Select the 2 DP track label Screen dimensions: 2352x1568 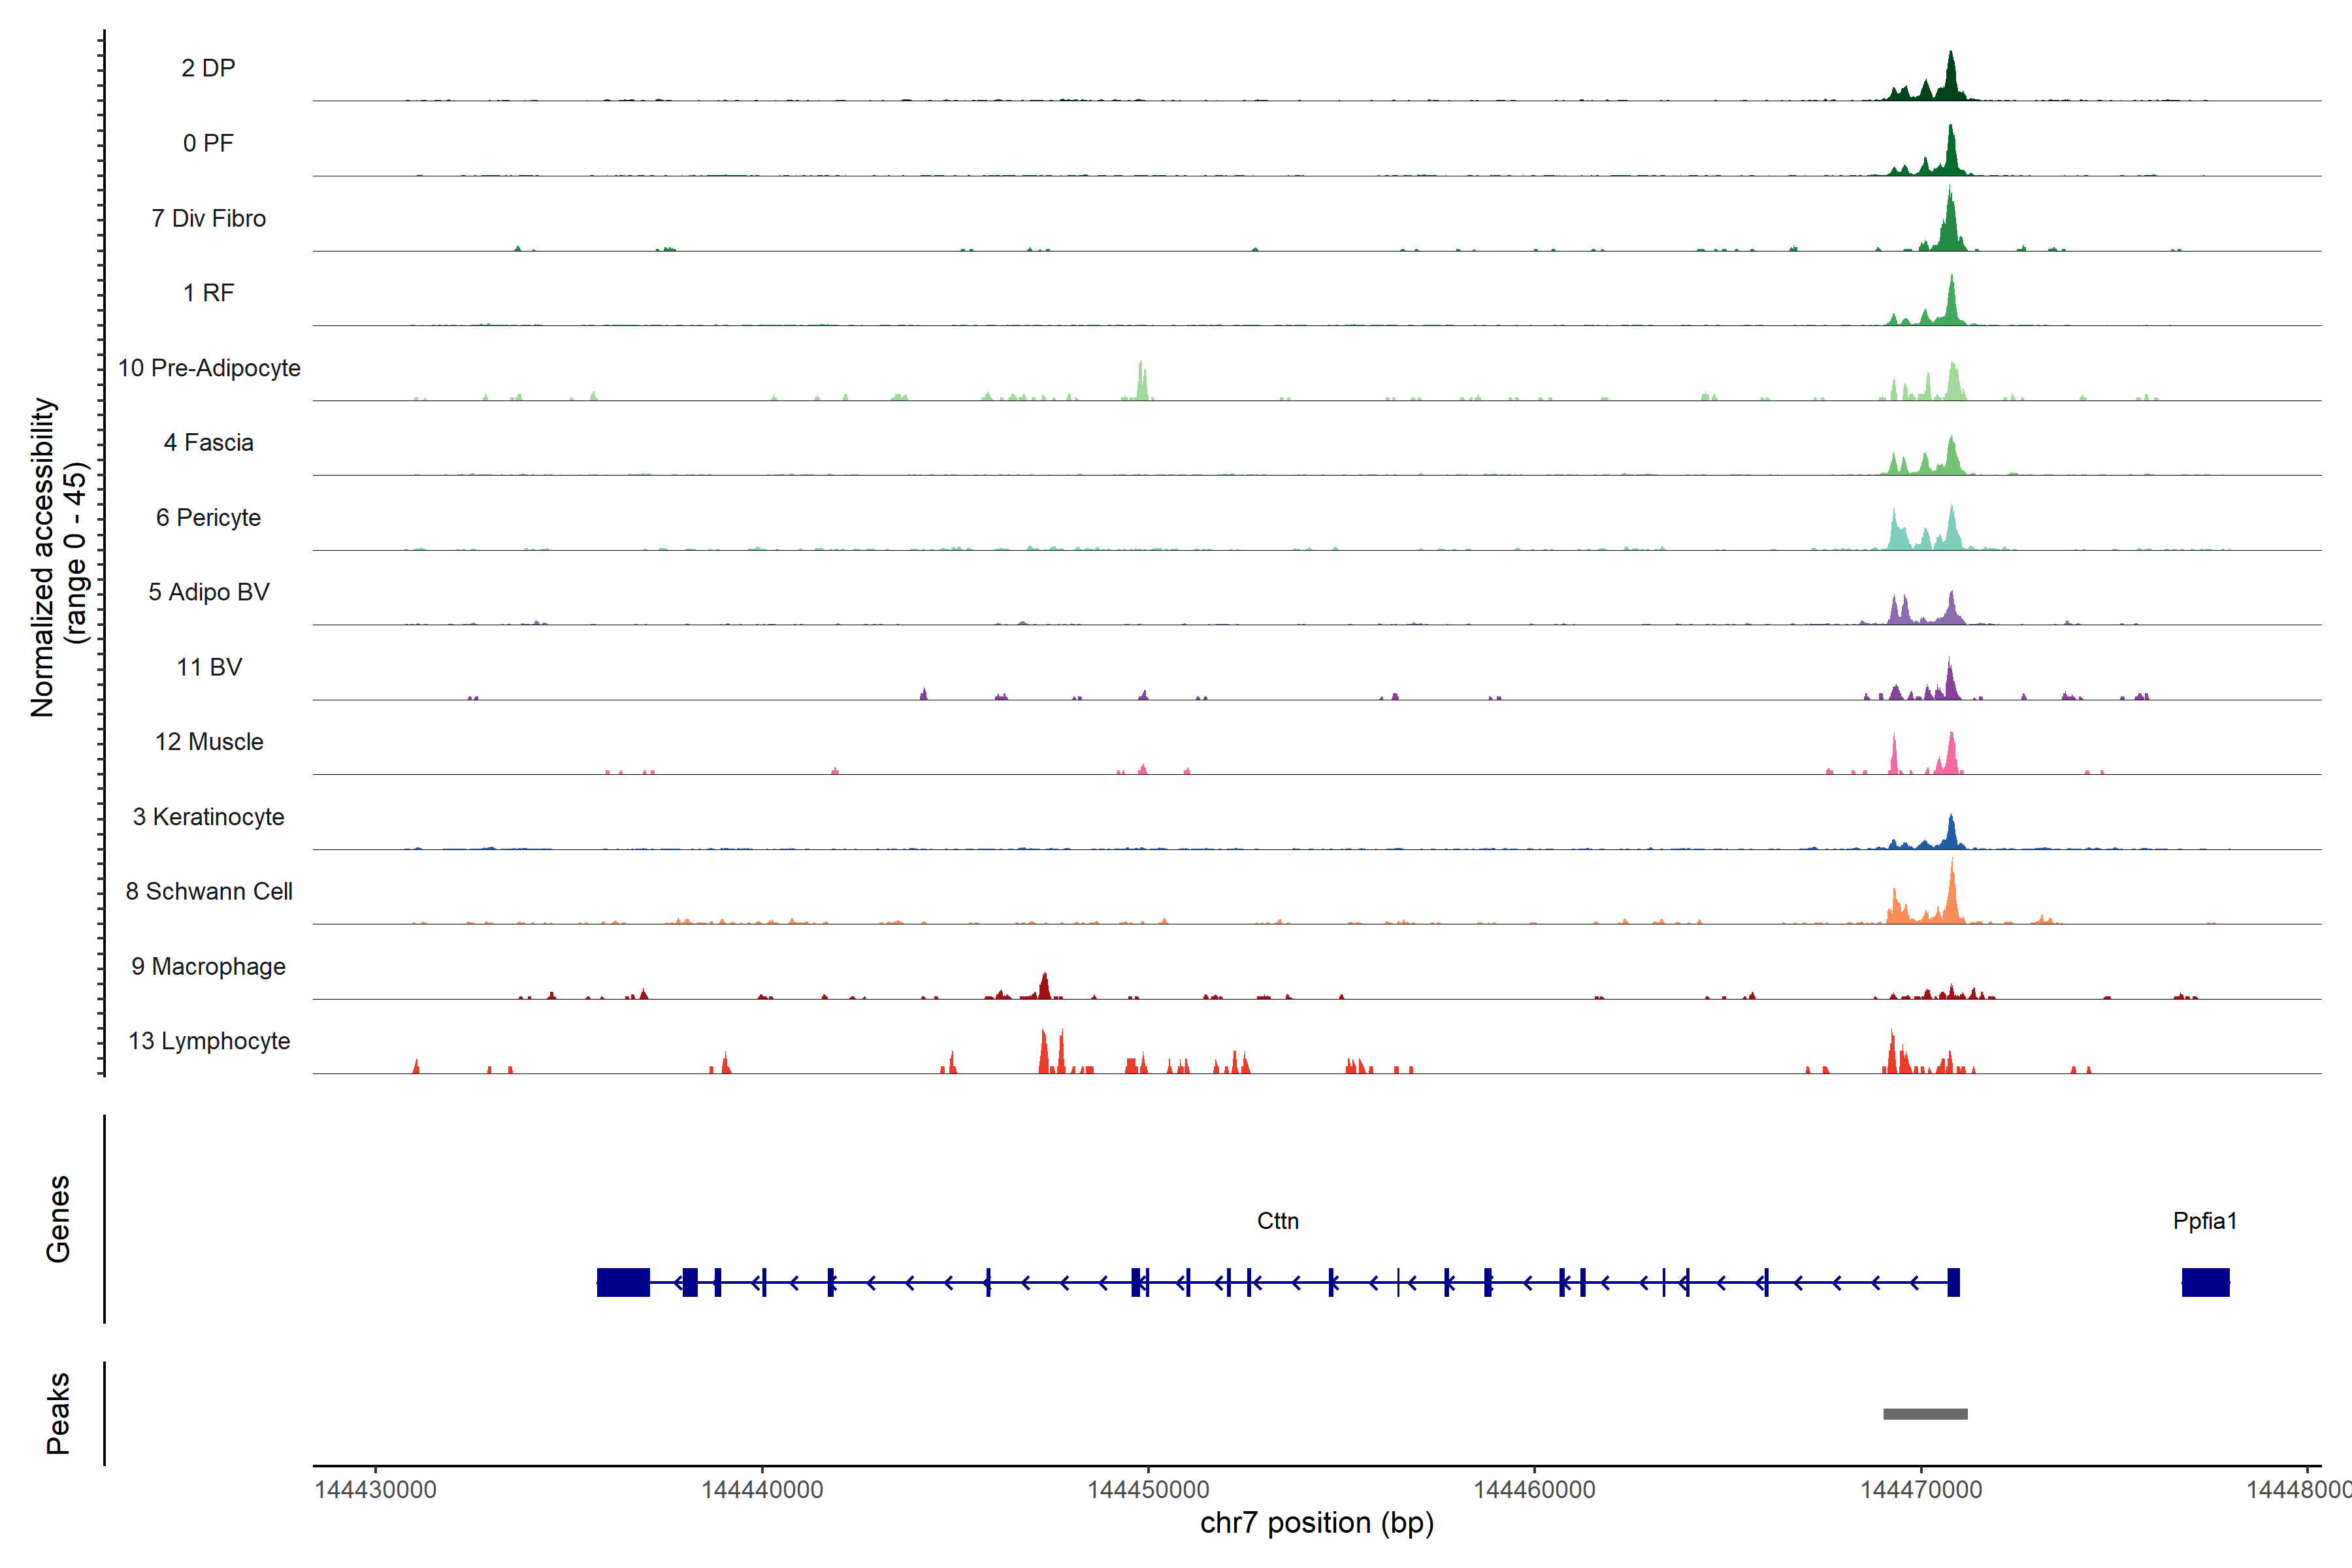(x=208, y=68)
